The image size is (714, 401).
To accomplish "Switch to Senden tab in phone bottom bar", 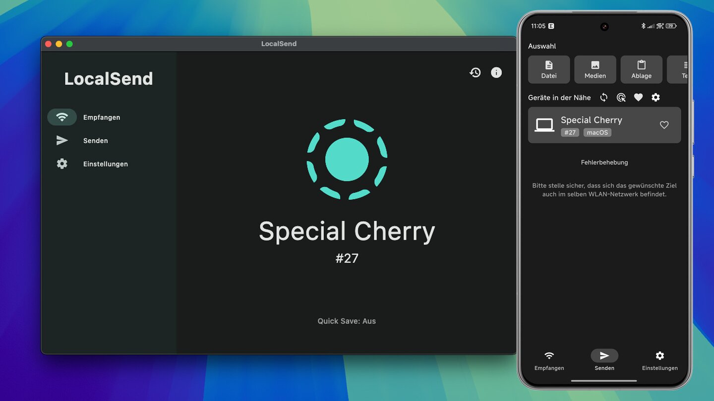I will [604, 360].
